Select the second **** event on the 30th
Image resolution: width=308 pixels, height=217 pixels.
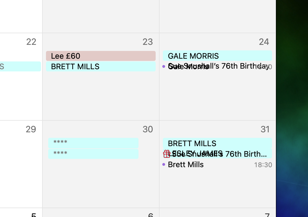point(93,154)
